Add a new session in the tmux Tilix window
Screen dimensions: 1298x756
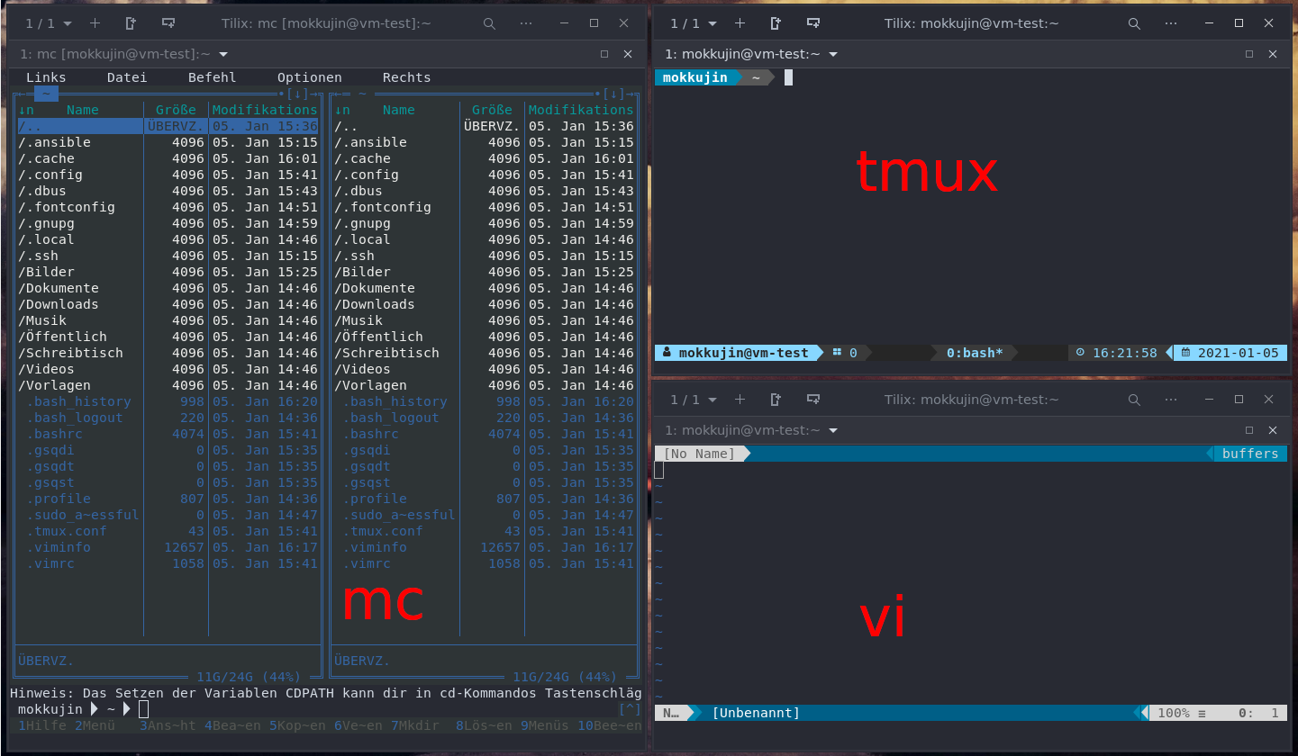(740, 23)
